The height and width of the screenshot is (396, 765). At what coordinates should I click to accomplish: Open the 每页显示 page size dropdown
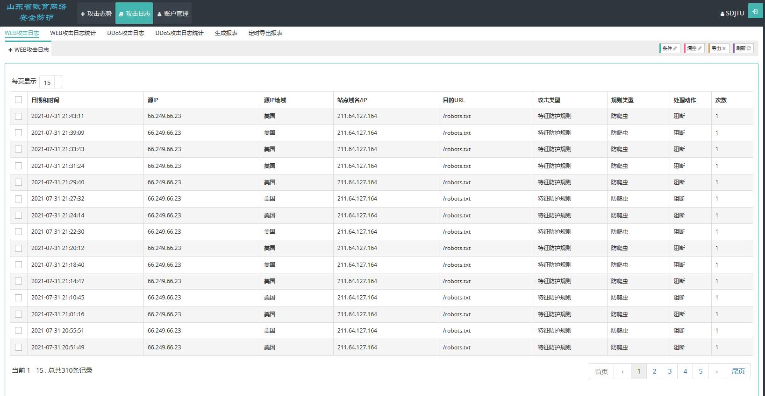(x=51, y=82)
